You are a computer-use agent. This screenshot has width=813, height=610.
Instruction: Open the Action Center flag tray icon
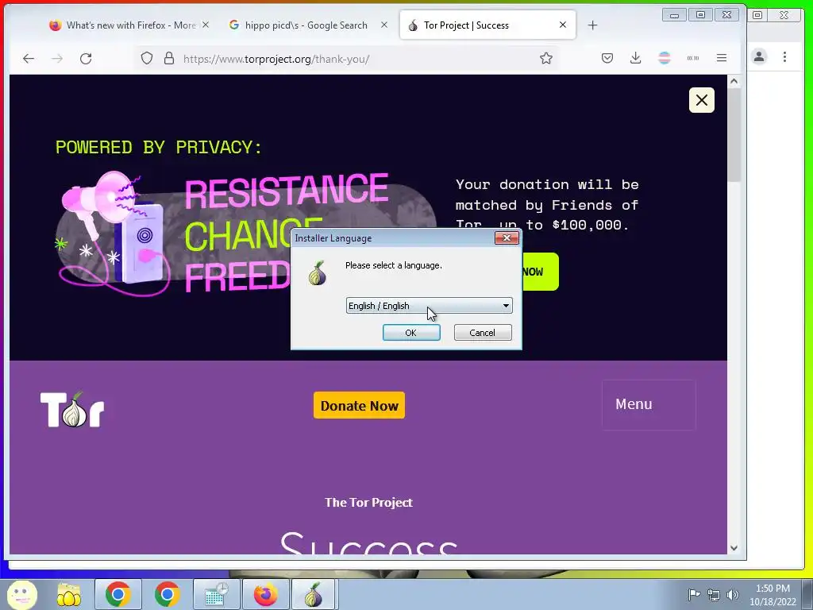click(x=694, y=594)
